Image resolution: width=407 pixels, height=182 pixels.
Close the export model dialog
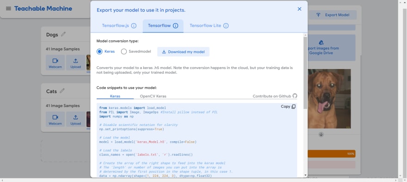click(x=299, y=9)
